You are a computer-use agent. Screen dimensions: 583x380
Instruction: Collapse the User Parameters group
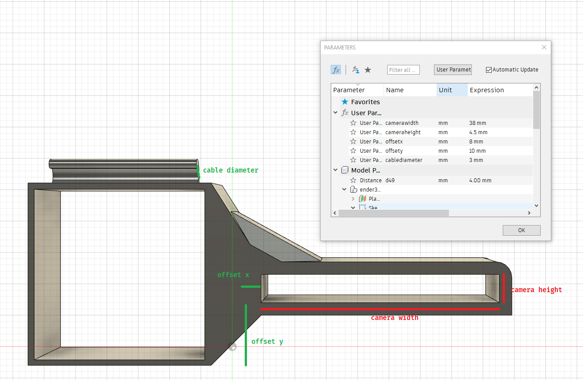[x=336, y=113]
